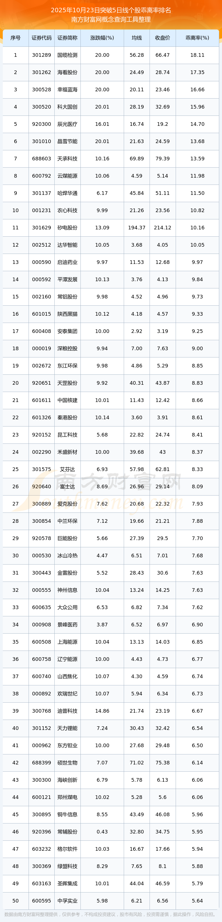Click stock code 300528
The image size is (222, 922).
coord(41,89)
